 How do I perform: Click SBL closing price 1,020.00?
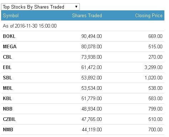pos(153,78)
